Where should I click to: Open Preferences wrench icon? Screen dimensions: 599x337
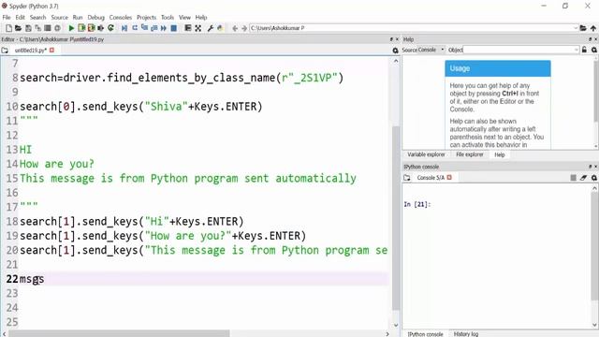tap(210, 28)
